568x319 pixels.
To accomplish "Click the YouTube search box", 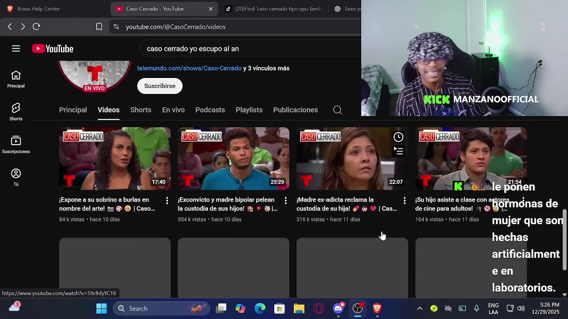I will (x=251, y=49).
